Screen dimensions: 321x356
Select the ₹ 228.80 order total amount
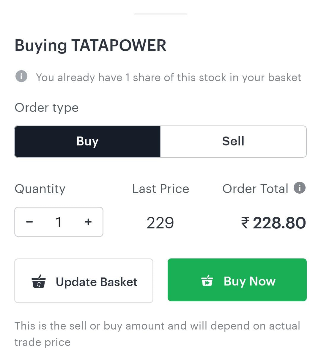coord(273,223)
